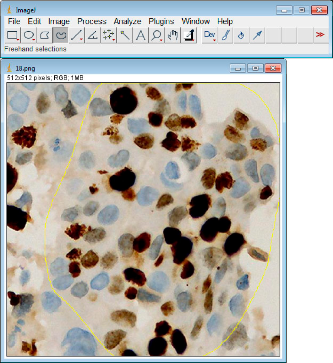
Task: Choose the Polygon selection tool
Action: coord(45,36)
